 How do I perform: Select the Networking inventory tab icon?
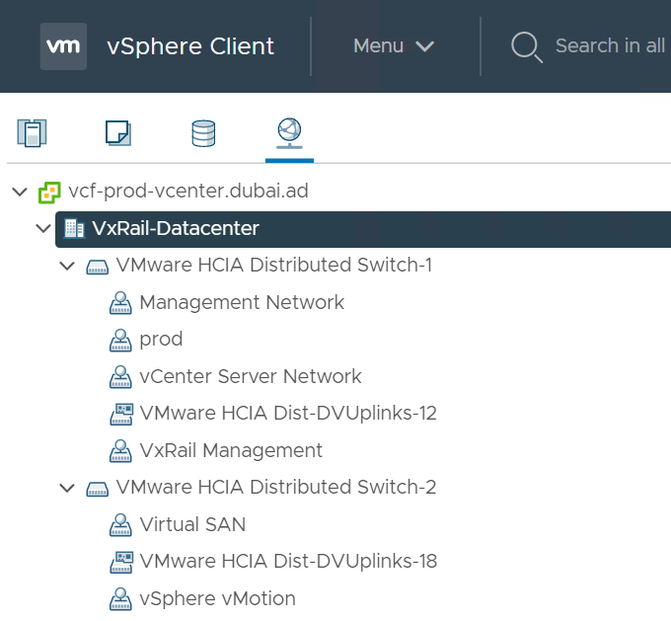click(x=289, y=132)
